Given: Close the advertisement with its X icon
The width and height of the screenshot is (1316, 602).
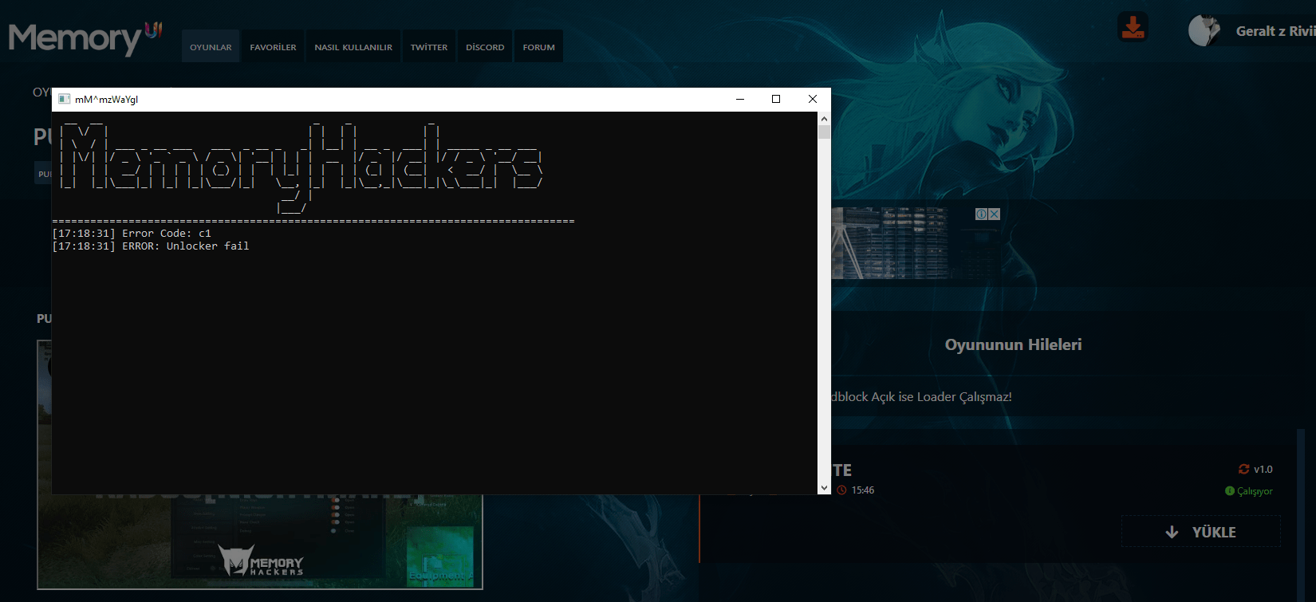Looking at the screenshot, I should [x=994, y=214].
